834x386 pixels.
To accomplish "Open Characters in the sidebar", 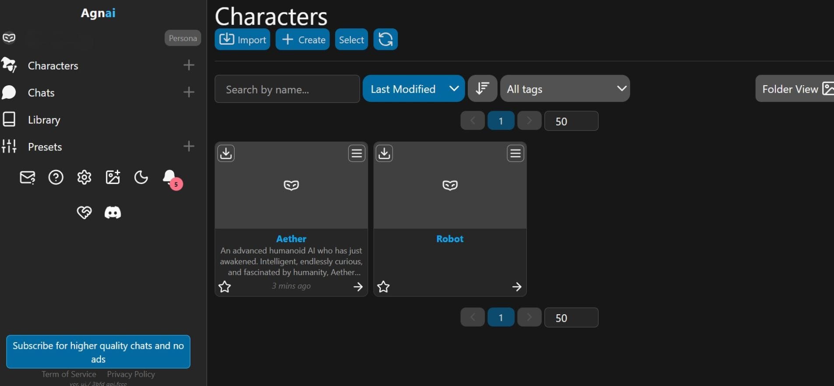I will (53, 66).
